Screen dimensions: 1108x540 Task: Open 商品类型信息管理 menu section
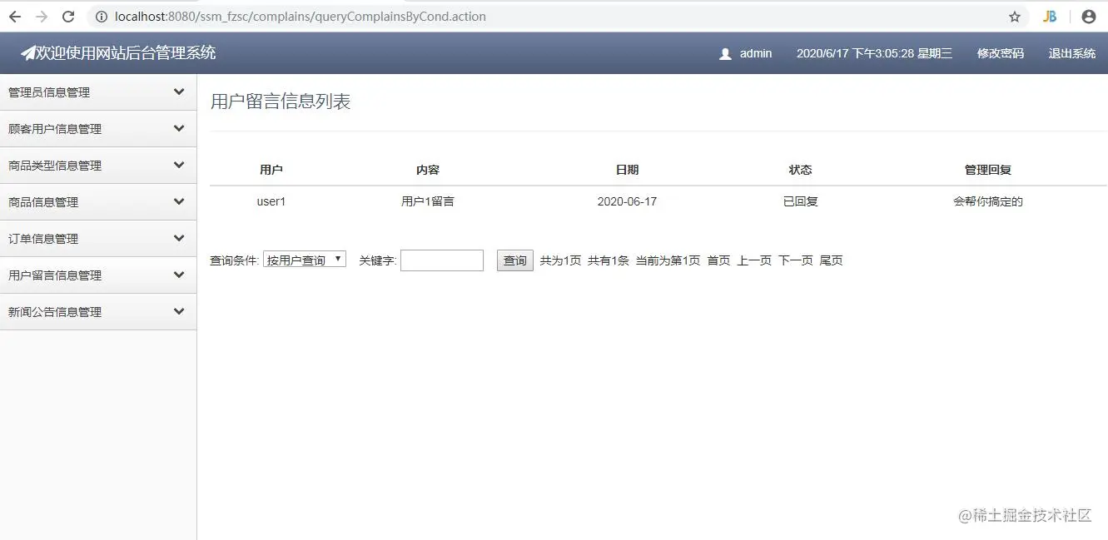(x=98, y=166)
